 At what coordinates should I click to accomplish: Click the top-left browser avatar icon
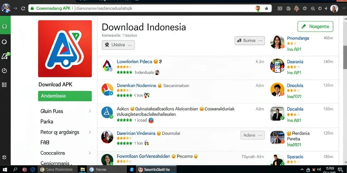pos(6,8)
